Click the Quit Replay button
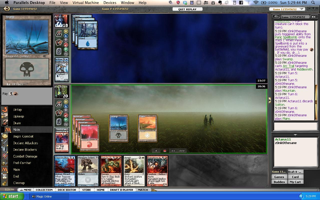This screenshot has width=320, height=200. (x=187, y=9)
